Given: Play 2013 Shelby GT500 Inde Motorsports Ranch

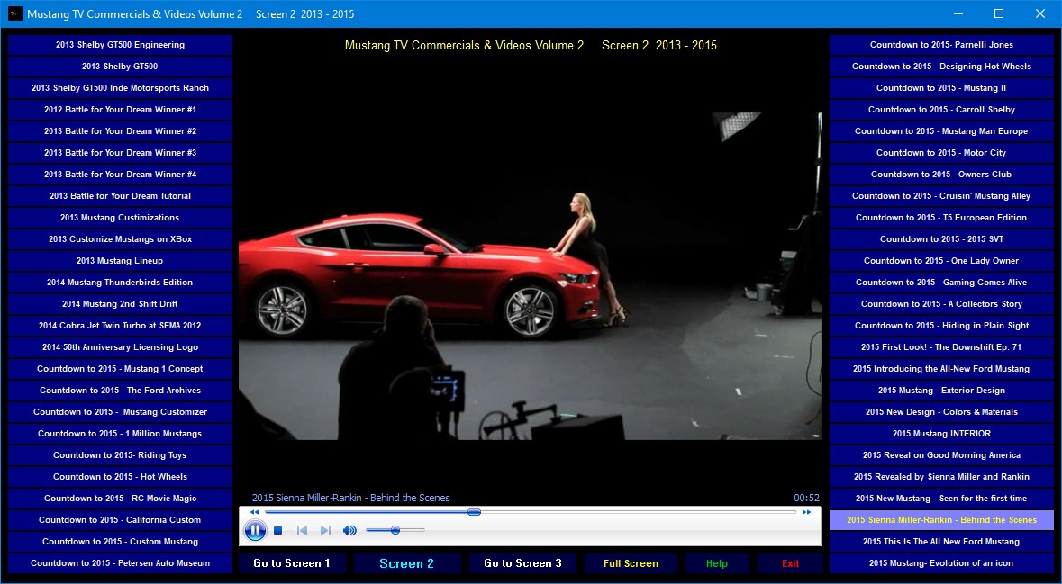Looking at the screenshot, I should pos(120,88).
